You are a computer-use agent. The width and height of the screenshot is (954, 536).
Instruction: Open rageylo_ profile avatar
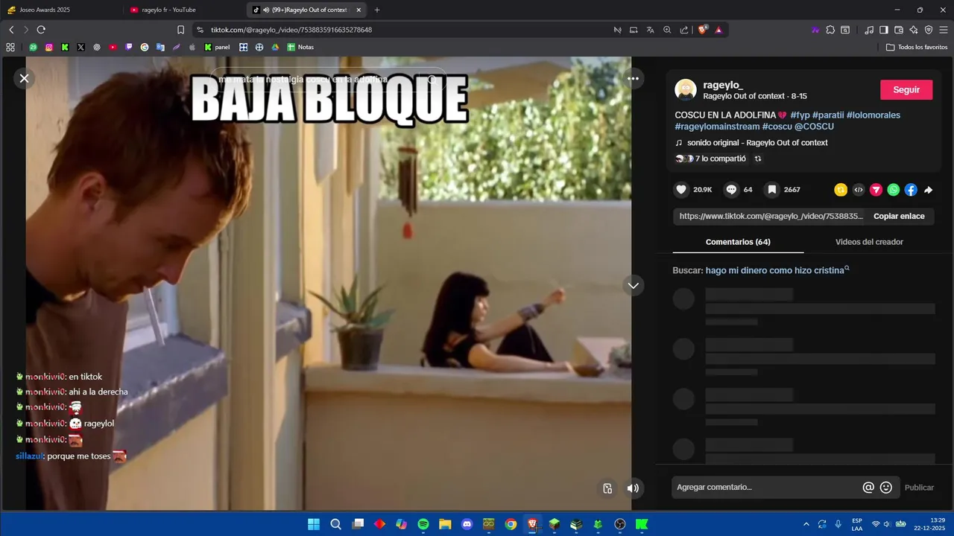coord(686,90)
